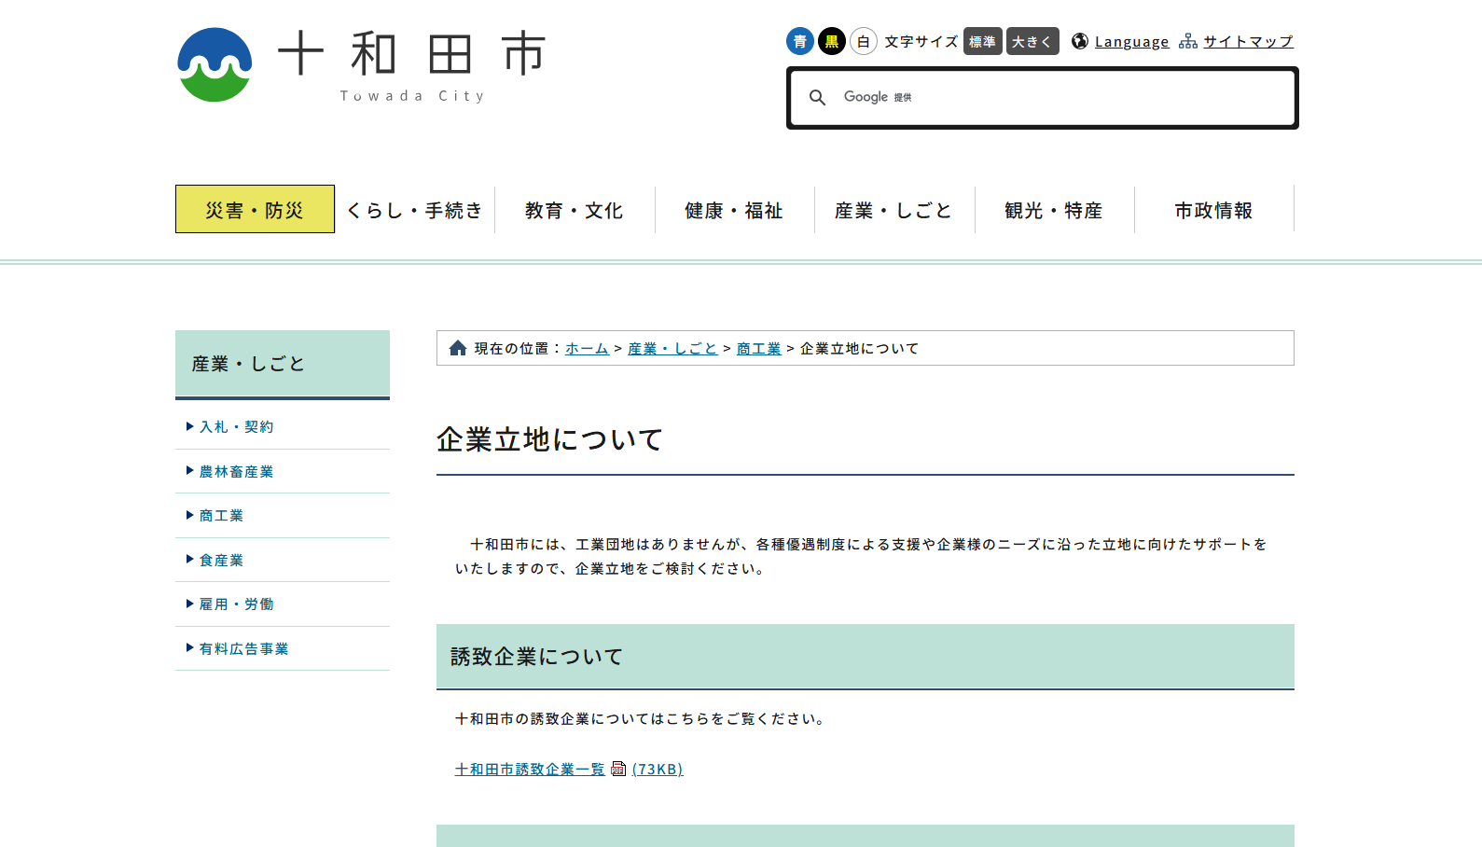The image size is (1482, 847).
Task: Click the magnifier search icon
Action: pyautogui.click(x=817, y=97)
